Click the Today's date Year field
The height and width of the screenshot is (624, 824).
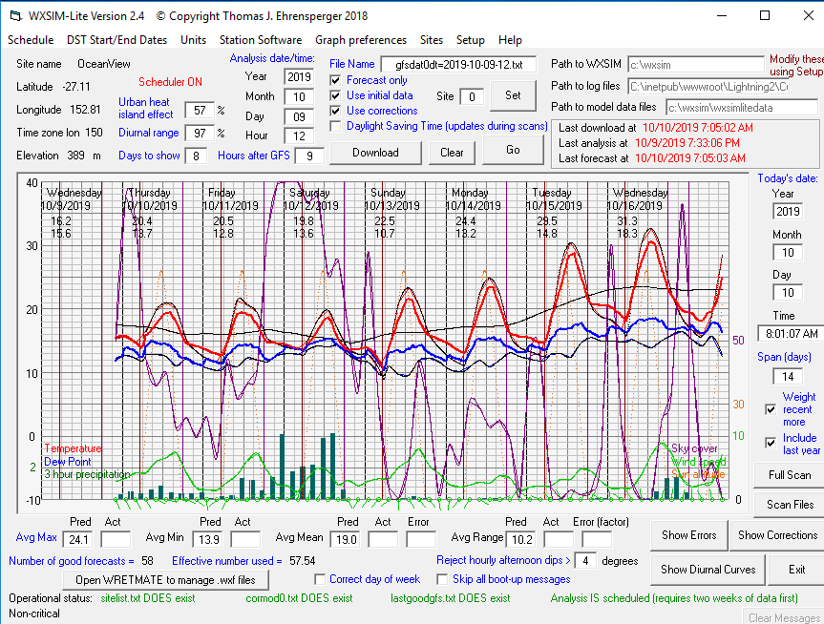coord(788,212)
